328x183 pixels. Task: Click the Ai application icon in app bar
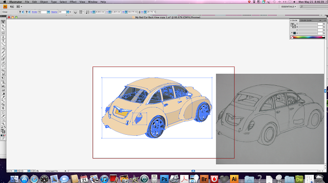point(5,7)
